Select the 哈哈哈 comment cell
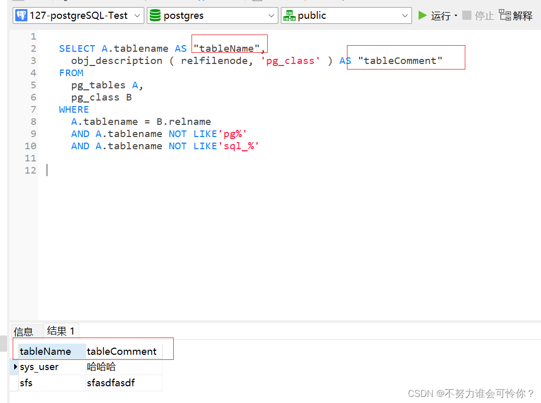Screen dimensions: 541x403 (x=124, y=367)
